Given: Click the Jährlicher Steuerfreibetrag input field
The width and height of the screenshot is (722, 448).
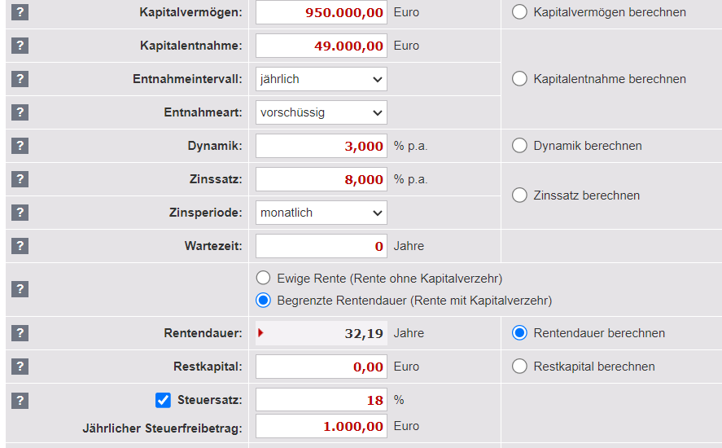Looking at the screenshot, I should pos(321,426).
